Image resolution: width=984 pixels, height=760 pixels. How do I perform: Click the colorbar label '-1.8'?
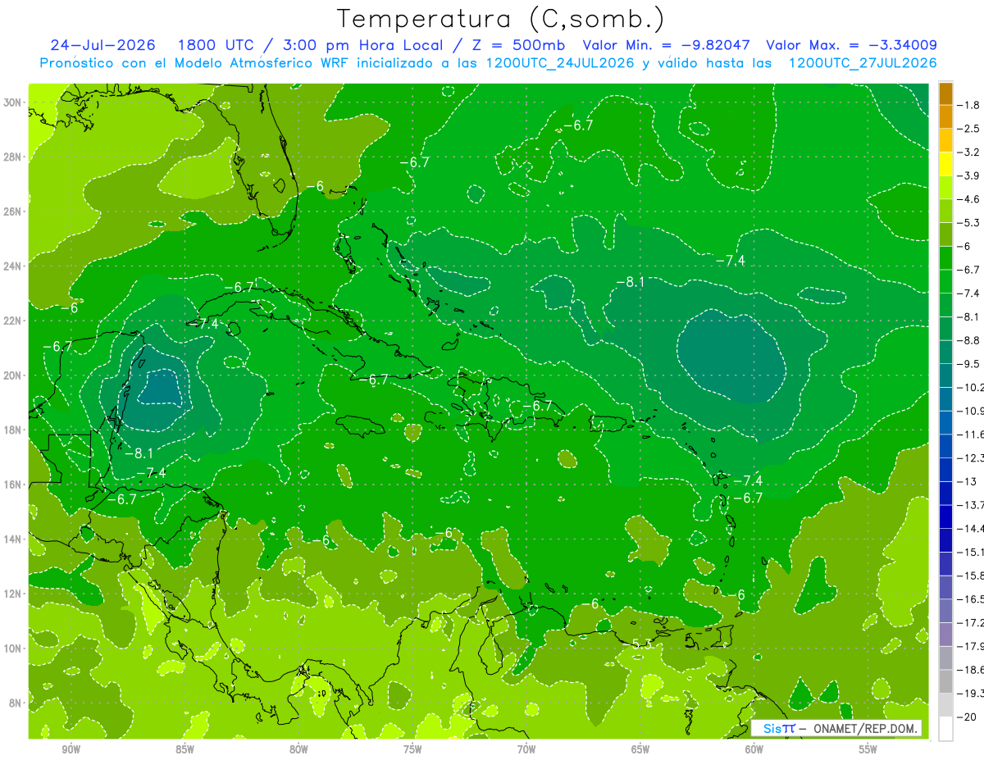(969, 105)
